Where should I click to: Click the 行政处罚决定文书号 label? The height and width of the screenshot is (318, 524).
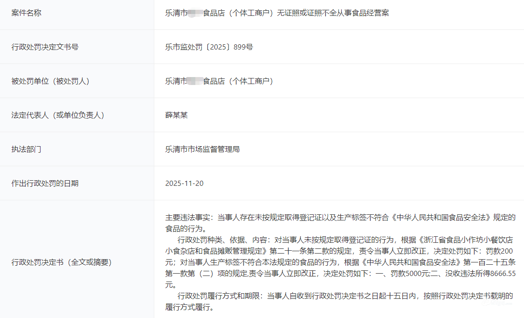point(45,47)
